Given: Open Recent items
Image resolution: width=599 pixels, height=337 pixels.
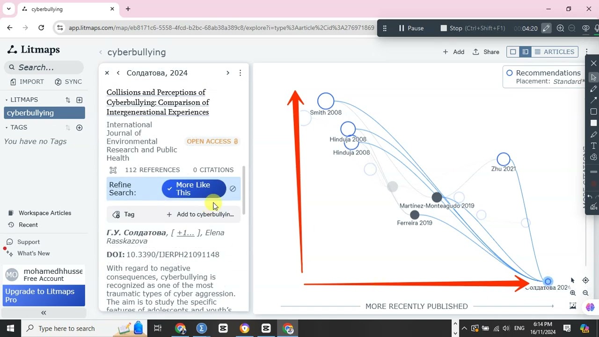Looking at the screenshot, I should click(x=23, y=225).
